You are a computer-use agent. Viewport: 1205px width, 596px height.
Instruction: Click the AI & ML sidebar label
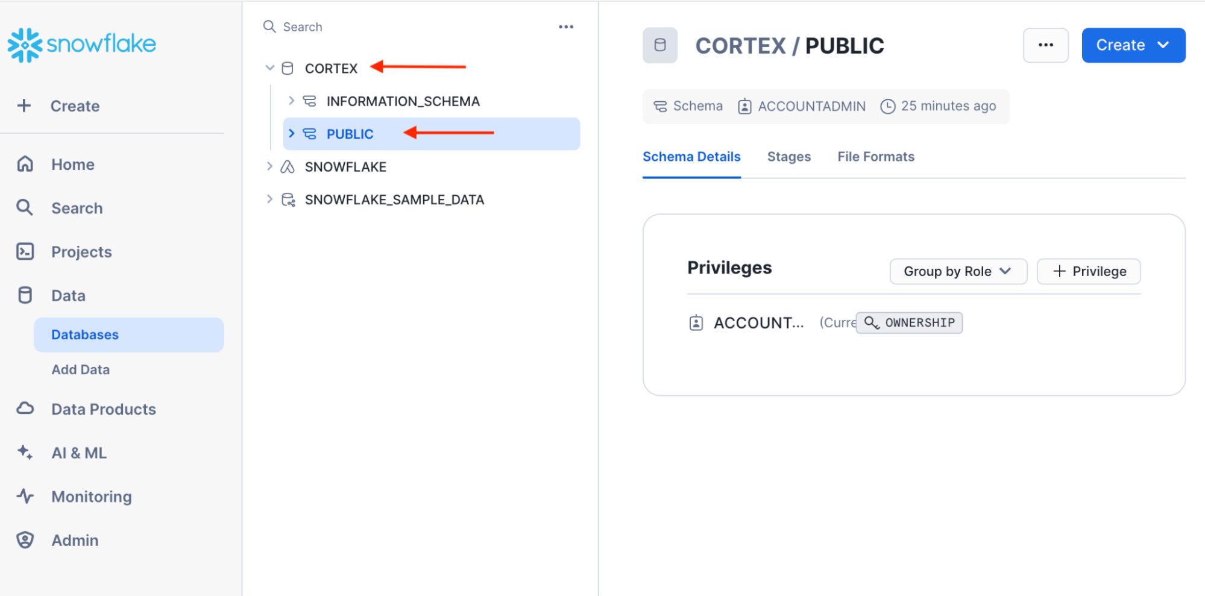(79, 453)
